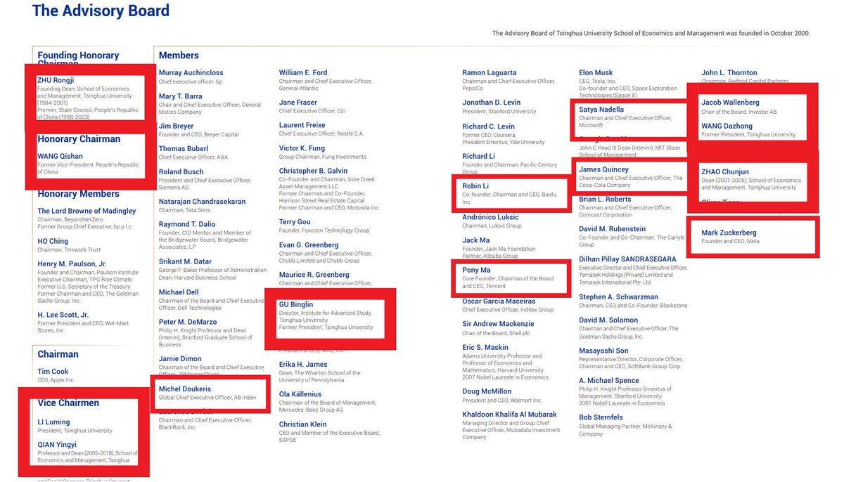The image size is (844, 482).
Task: Click Masayoshi Son
Action: (x=603, y=351)
